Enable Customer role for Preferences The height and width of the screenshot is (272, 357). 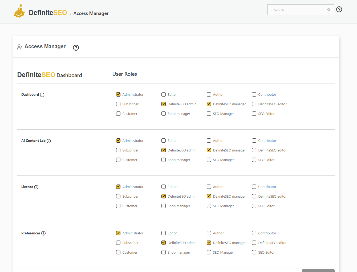click(x=118, y=252)
